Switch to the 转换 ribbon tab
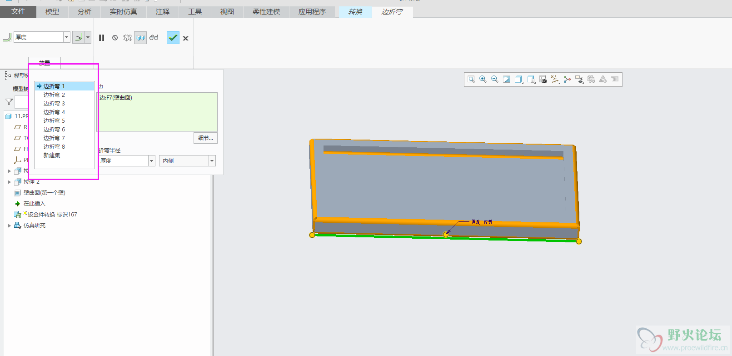The width and height of the screenshot is (732, 356). coord(355,12)
